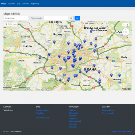Open the Reporting menu item
This screenshot has width=135, height=135.
point(35,4)
